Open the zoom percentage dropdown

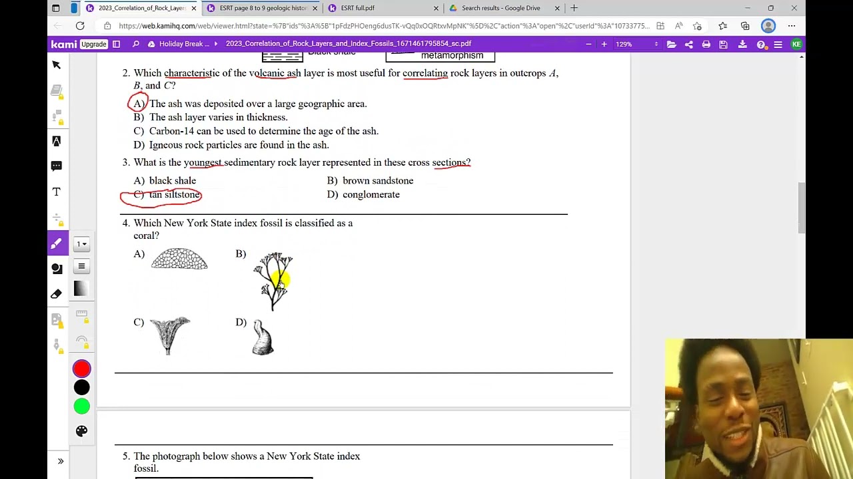[637, 44]
